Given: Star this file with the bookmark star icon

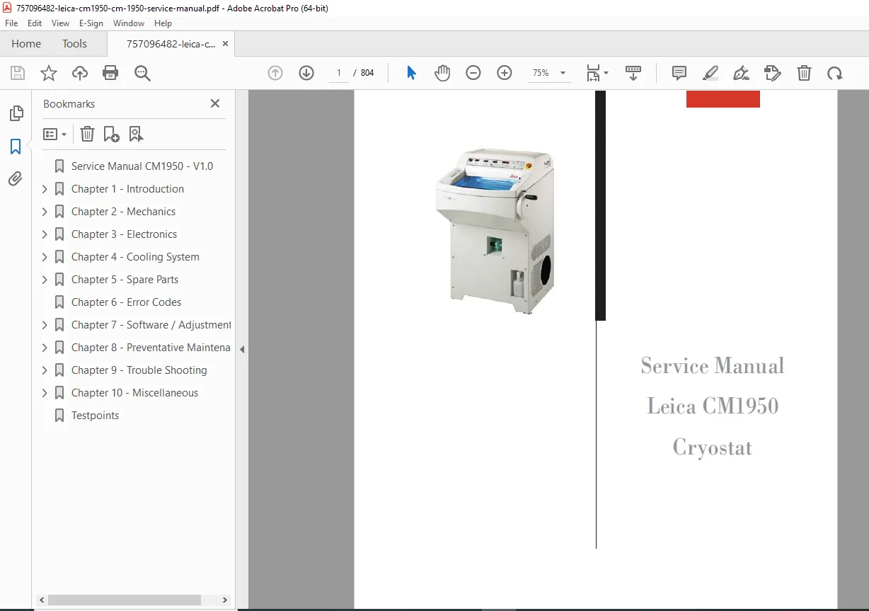Looking at the screenshot, I should (49, 73).
